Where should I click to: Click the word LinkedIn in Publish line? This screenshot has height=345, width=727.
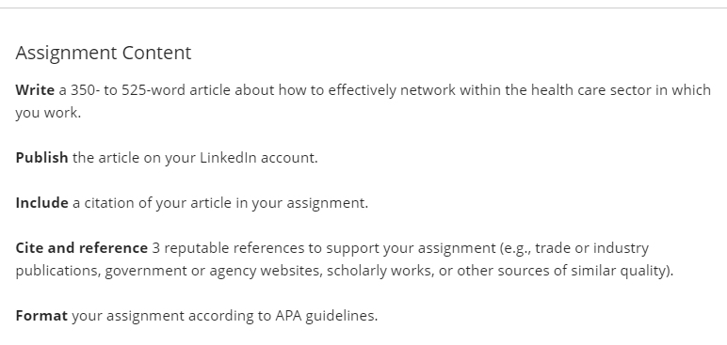(x=228, y=158)
